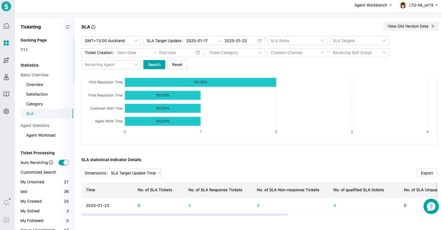Open the routing icon in left rail

[6, 60]
